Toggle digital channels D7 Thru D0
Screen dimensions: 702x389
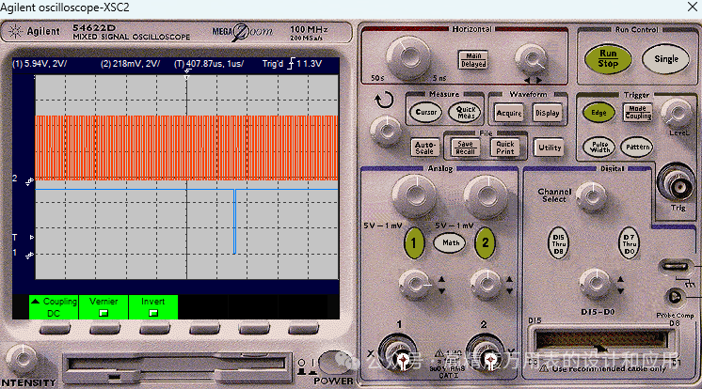pyautogui.click(x=629, y=244)
